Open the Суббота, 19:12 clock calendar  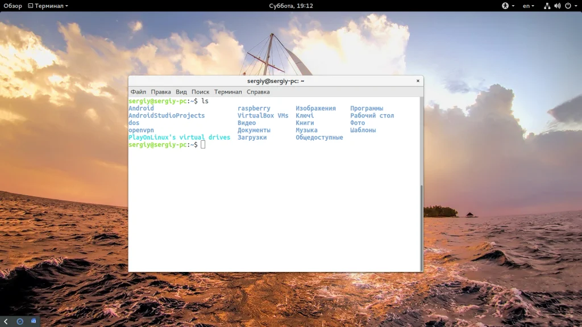pos(291,6)
